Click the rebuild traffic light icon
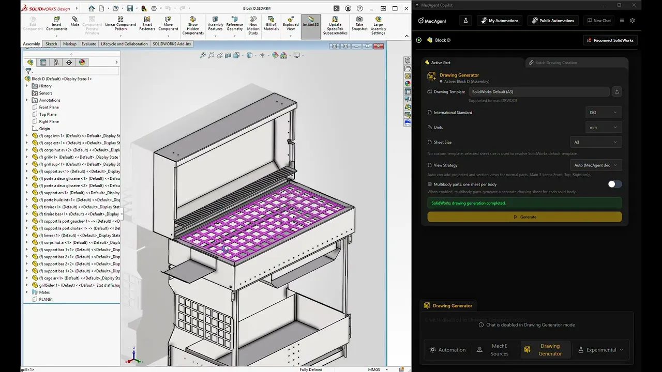The width and height of the screenshot is (662, 372). [x=143, y=8]
